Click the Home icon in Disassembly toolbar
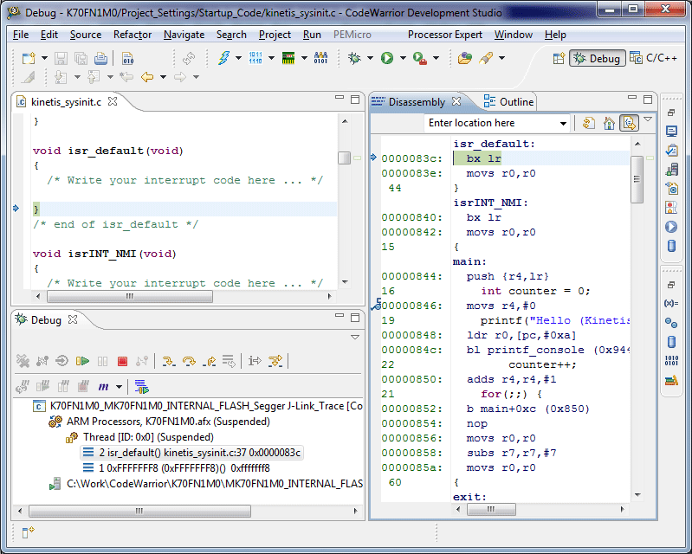 pos(609,123)
